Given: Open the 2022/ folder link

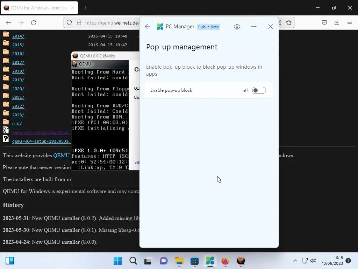Looking at the screenshot, I should 18,106.
